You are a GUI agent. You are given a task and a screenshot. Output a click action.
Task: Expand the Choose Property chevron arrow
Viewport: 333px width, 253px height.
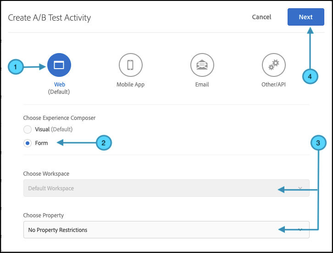click(300, 230)
